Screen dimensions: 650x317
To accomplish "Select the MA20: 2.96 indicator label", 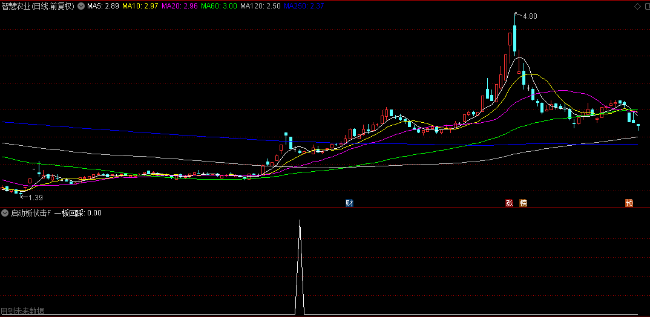I will click(x=180, y=6).
